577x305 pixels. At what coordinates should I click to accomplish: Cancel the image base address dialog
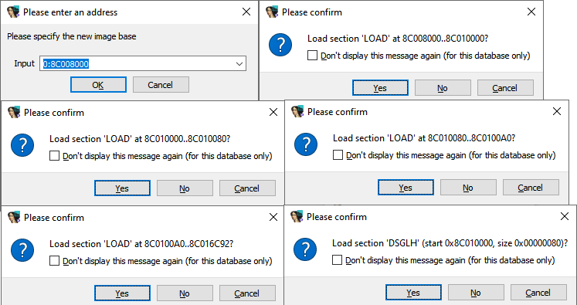(x=161, y=85)
